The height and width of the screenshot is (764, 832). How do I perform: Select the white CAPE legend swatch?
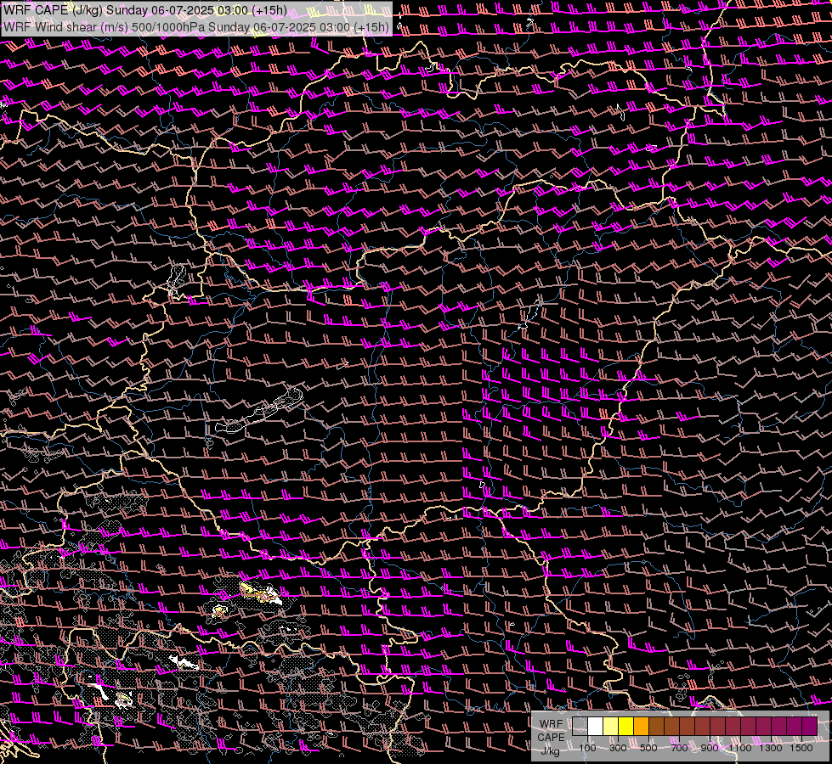(596, 727)
